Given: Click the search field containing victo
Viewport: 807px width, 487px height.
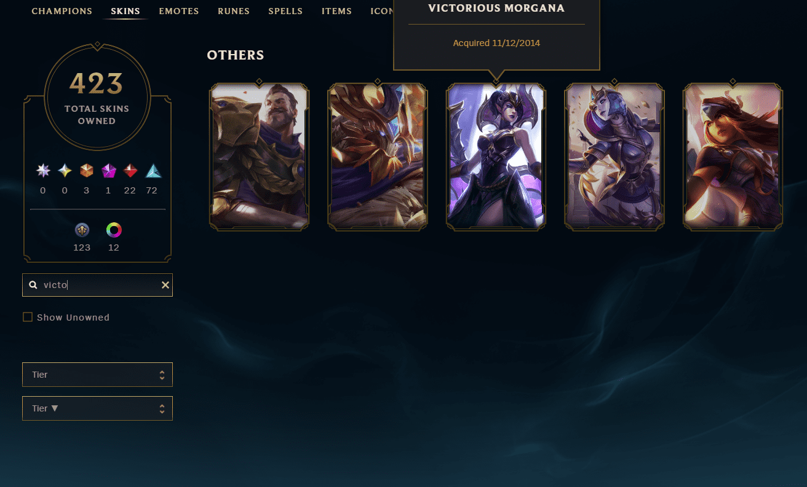Looking at the screenshot, I should (x=97, y=285).
